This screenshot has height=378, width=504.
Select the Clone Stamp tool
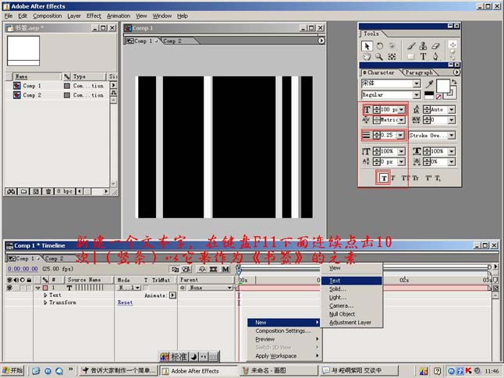coord(423,46)
